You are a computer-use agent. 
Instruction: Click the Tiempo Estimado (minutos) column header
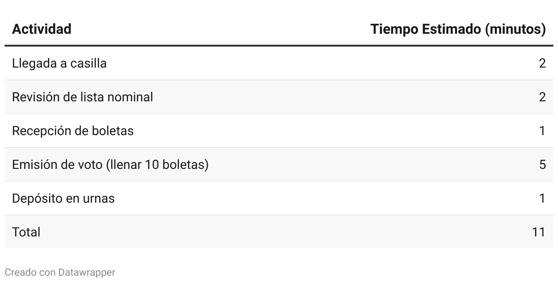point(458,29)
